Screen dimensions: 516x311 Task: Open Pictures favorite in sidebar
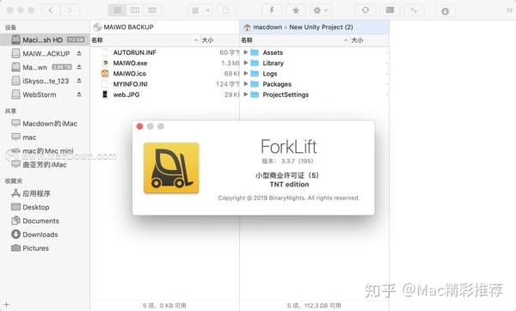tap(29, 248)
